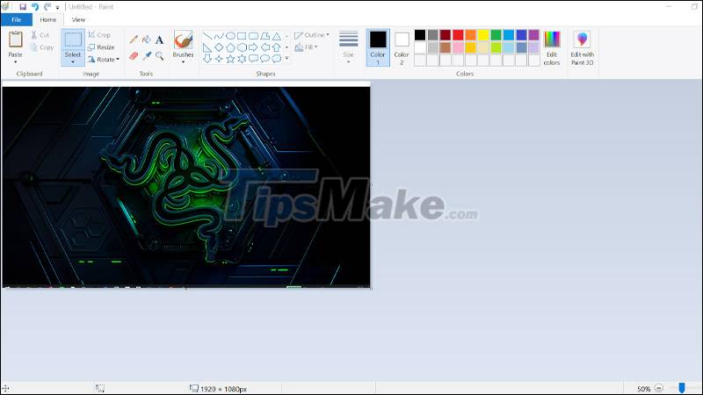Undo the last action
The width and height of the screenshot is (703, 395).
[35, 7]
